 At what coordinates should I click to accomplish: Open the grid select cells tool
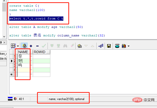tap(13, 46)
